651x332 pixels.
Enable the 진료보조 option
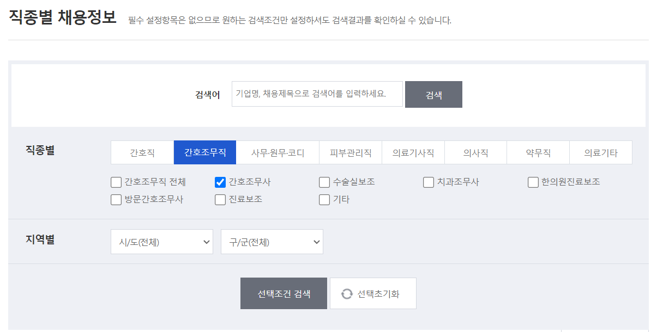coord(220,199)
